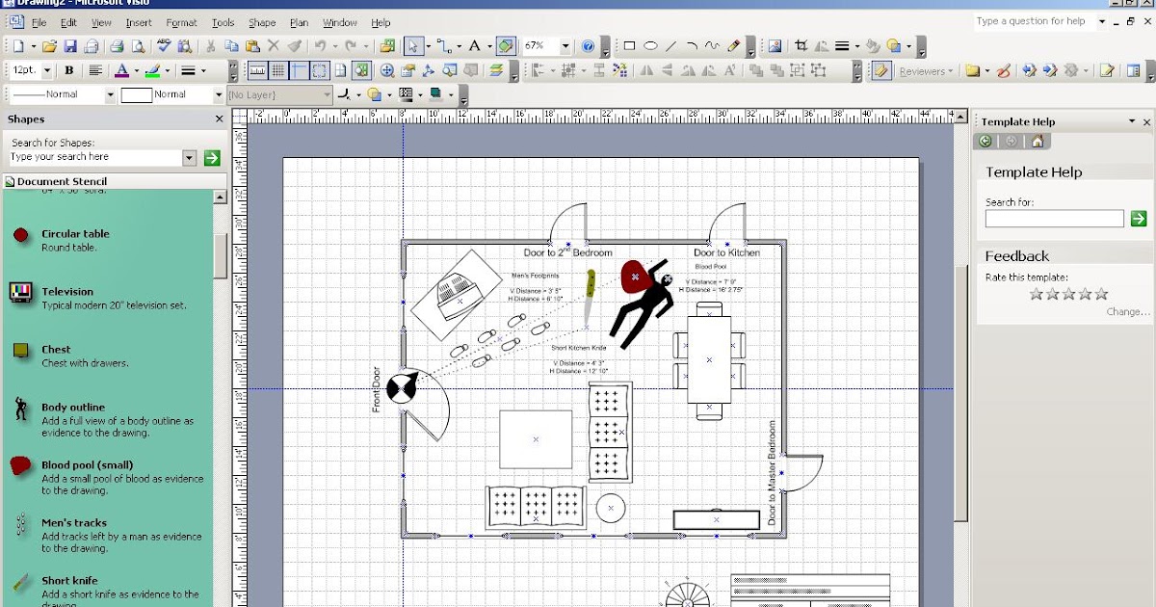Select the Rectangle drawing tool
This screenshot has height=607, width=1156.
629,45
